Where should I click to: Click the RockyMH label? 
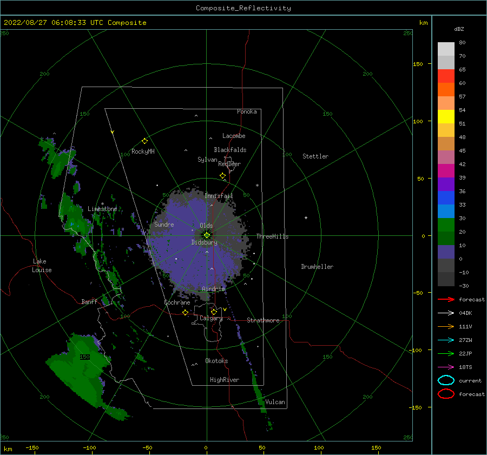[x=143, y=151]
